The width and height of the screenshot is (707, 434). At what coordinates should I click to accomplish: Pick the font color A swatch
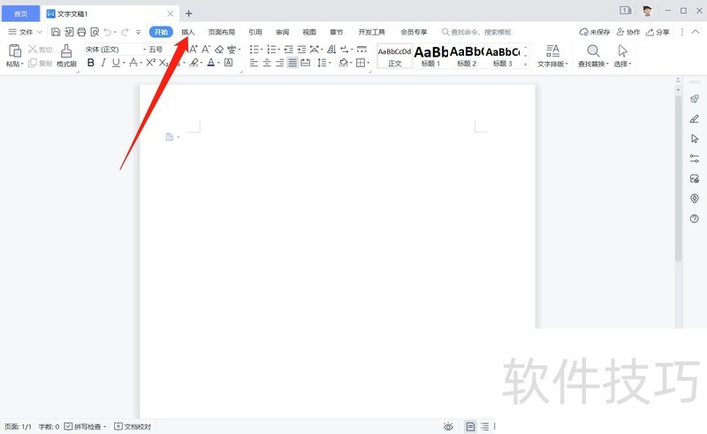pos(211,63)
